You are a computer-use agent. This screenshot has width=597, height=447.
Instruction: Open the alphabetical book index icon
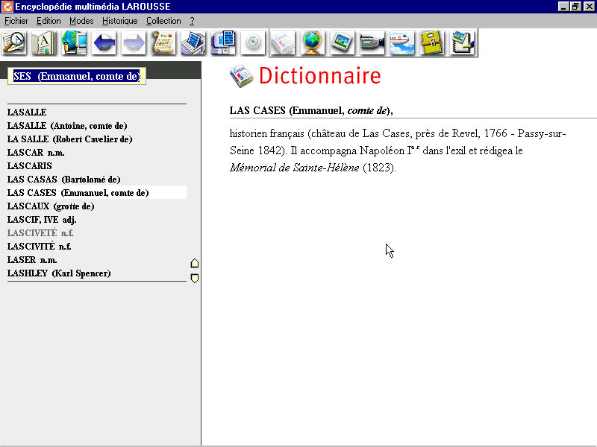pyautogui.click(x=44, y=42)
